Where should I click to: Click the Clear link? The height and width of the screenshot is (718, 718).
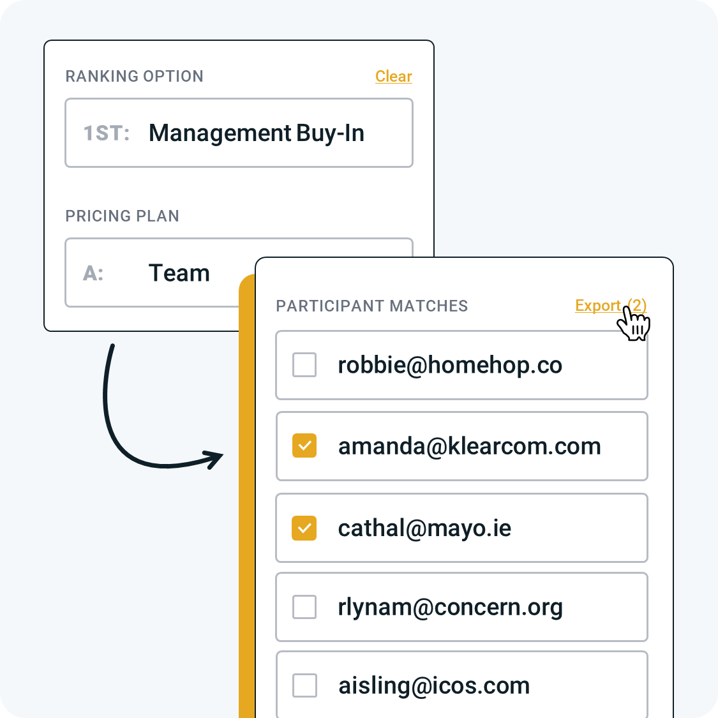(x=394, y=76)
